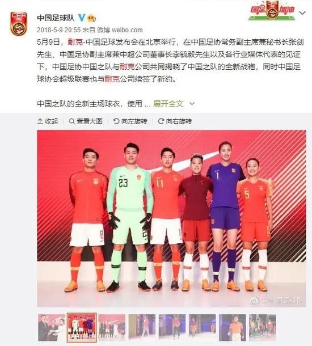
Task: Click the 2018-5-9 20:55 post timestamp
Action: [x=58, y=30]
